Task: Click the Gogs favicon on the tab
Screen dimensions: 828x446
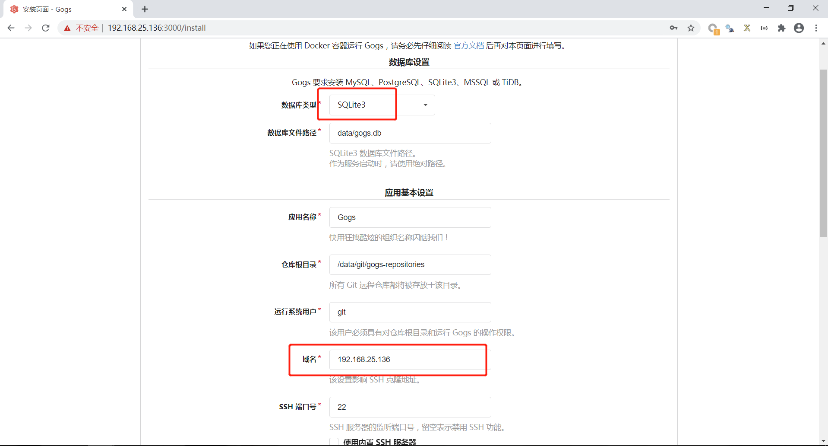Action: pyautogui.click(x=14, y=9)
